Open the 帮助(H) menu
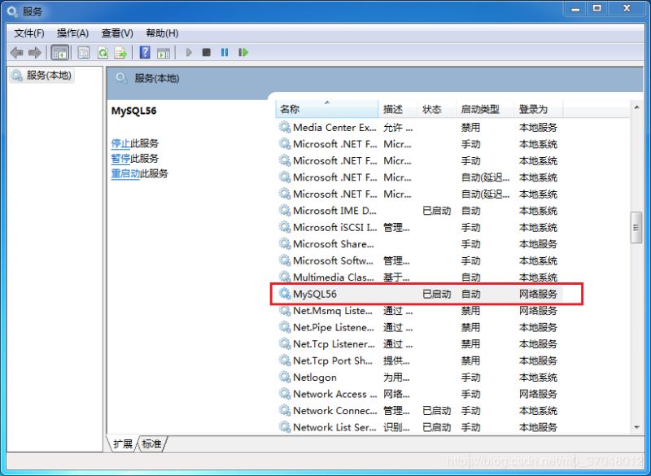Viewport: 651px width, 476px height. point(162,33)
